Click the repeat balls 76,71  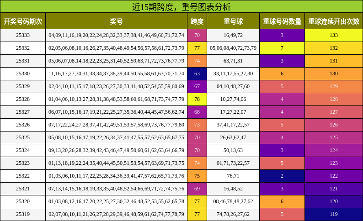[x=233, y=176]
